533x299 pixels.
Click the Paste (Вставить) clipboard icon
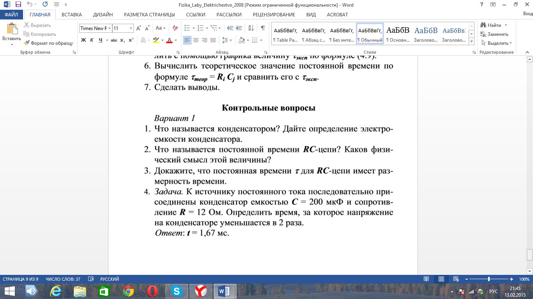12,29
